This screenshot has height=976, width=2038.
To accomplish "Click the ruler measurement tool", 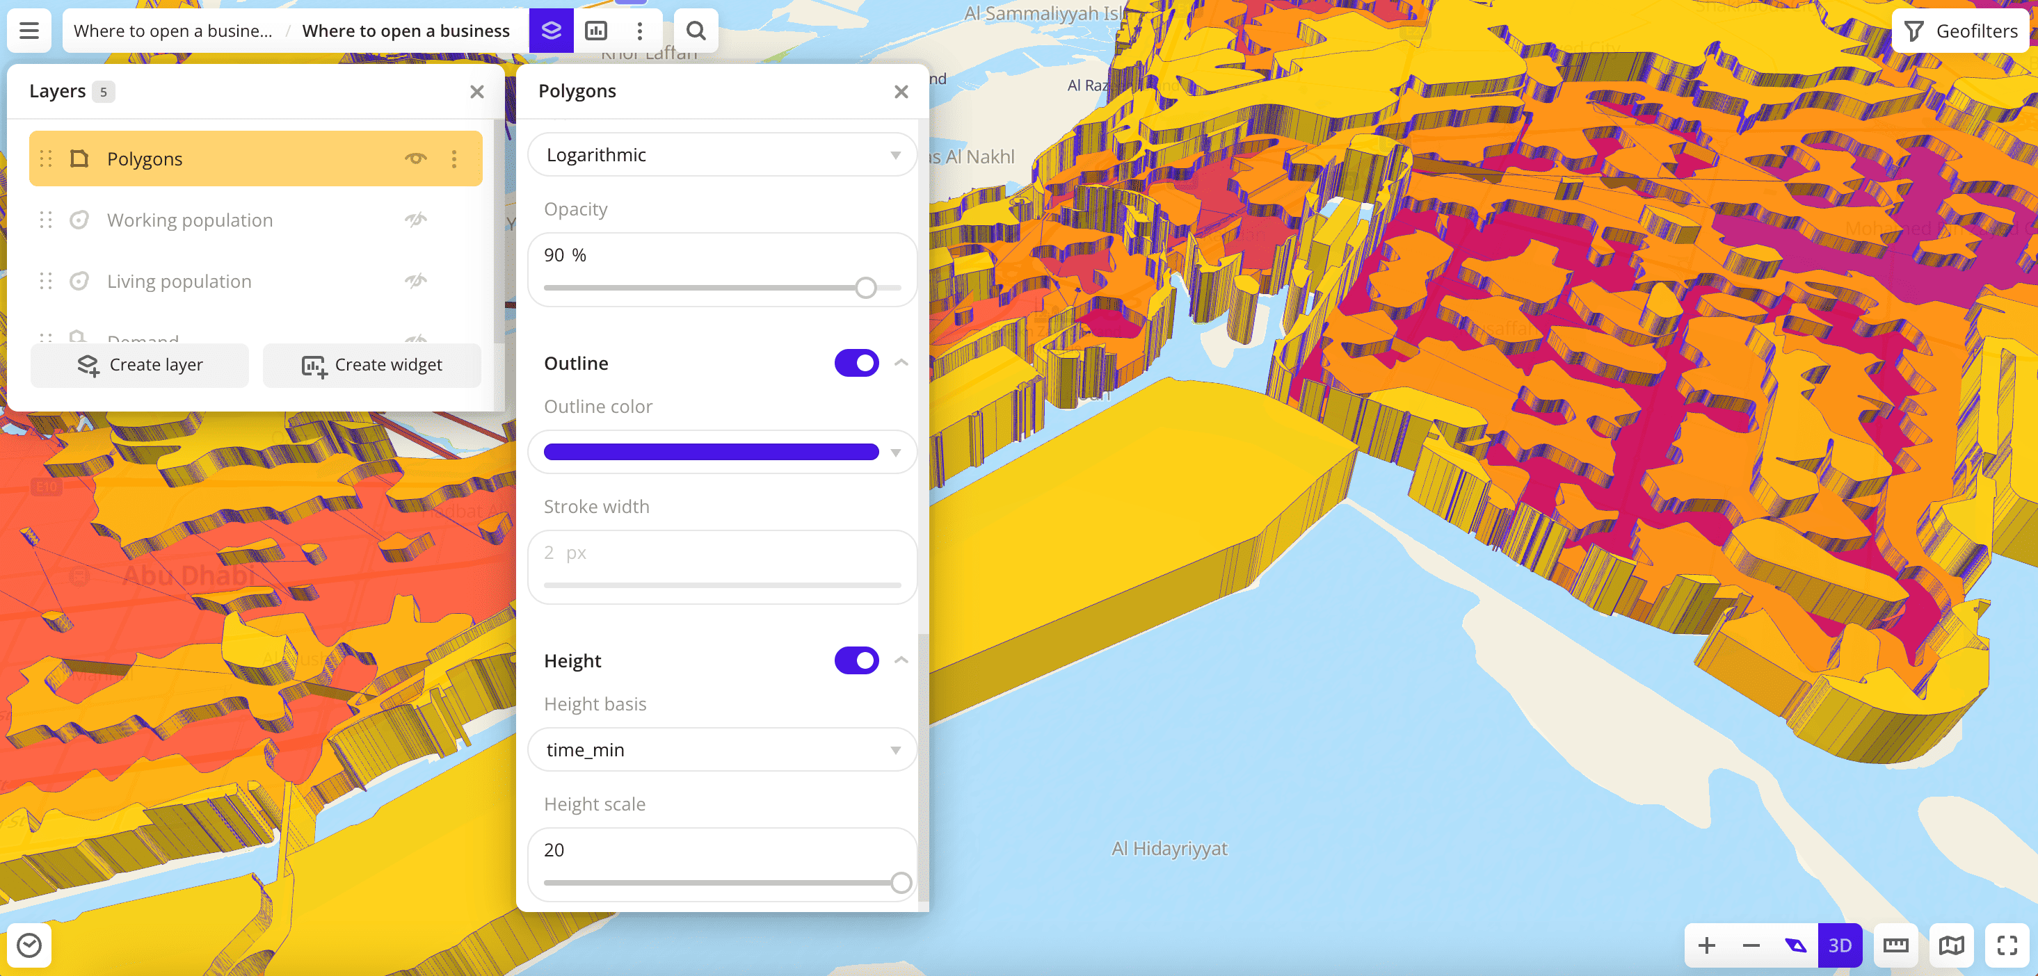I will point(1895,945).
